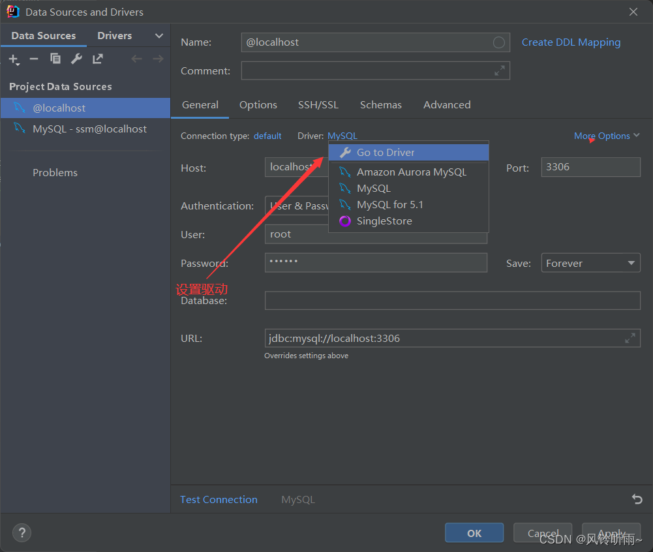653x552 pixels.
Task: Add a new data source with plus icon
Action: 14,59
